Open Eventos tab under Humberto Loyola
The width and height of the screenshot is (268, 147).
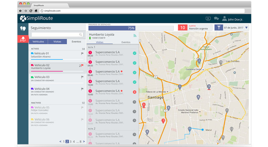[x=126, y=42]
